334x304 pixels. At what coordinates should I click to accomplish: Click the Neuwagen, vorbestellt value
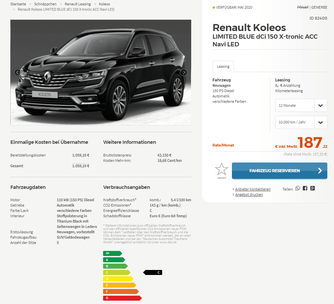coord(76,232)
